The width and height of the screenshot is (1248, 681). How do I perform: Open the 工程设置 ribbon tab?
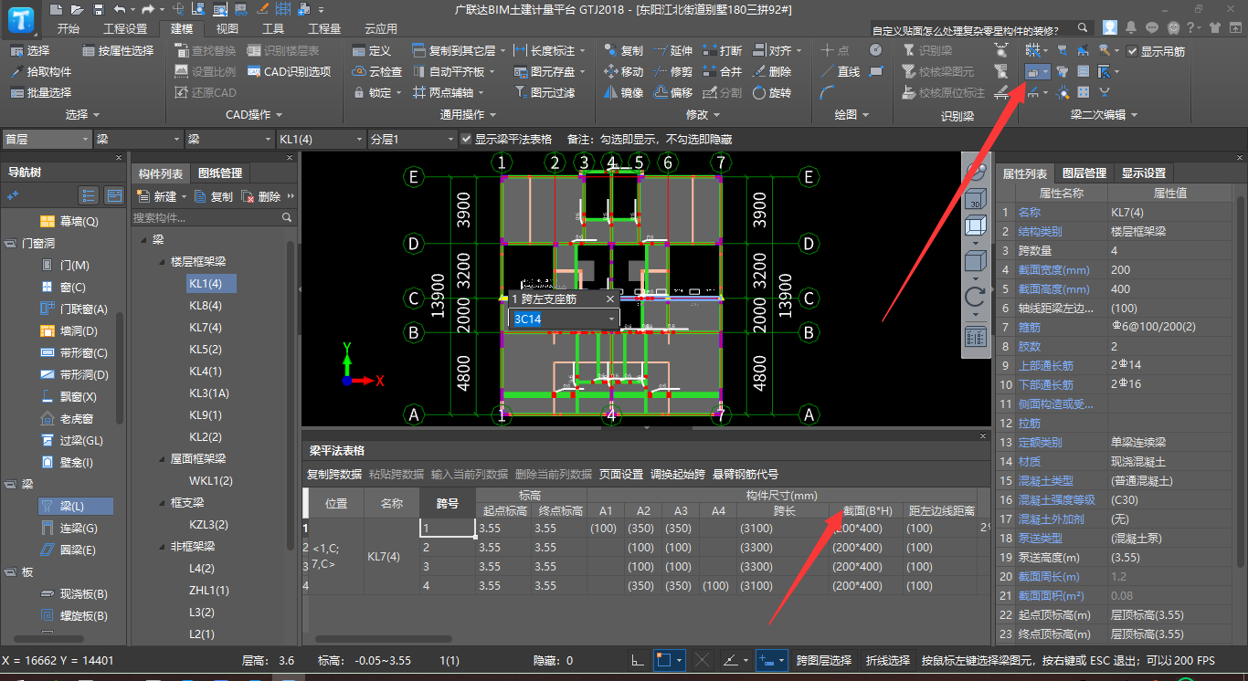[125, 28]
